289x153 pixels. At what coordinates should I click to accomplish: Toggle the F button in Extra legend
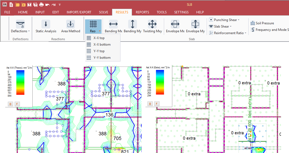tap(156, 104)
